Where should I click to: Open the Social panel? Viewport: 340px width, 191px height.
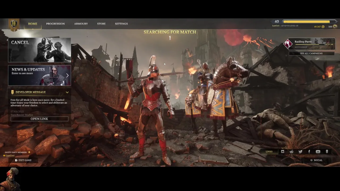(x=316, y=160)
